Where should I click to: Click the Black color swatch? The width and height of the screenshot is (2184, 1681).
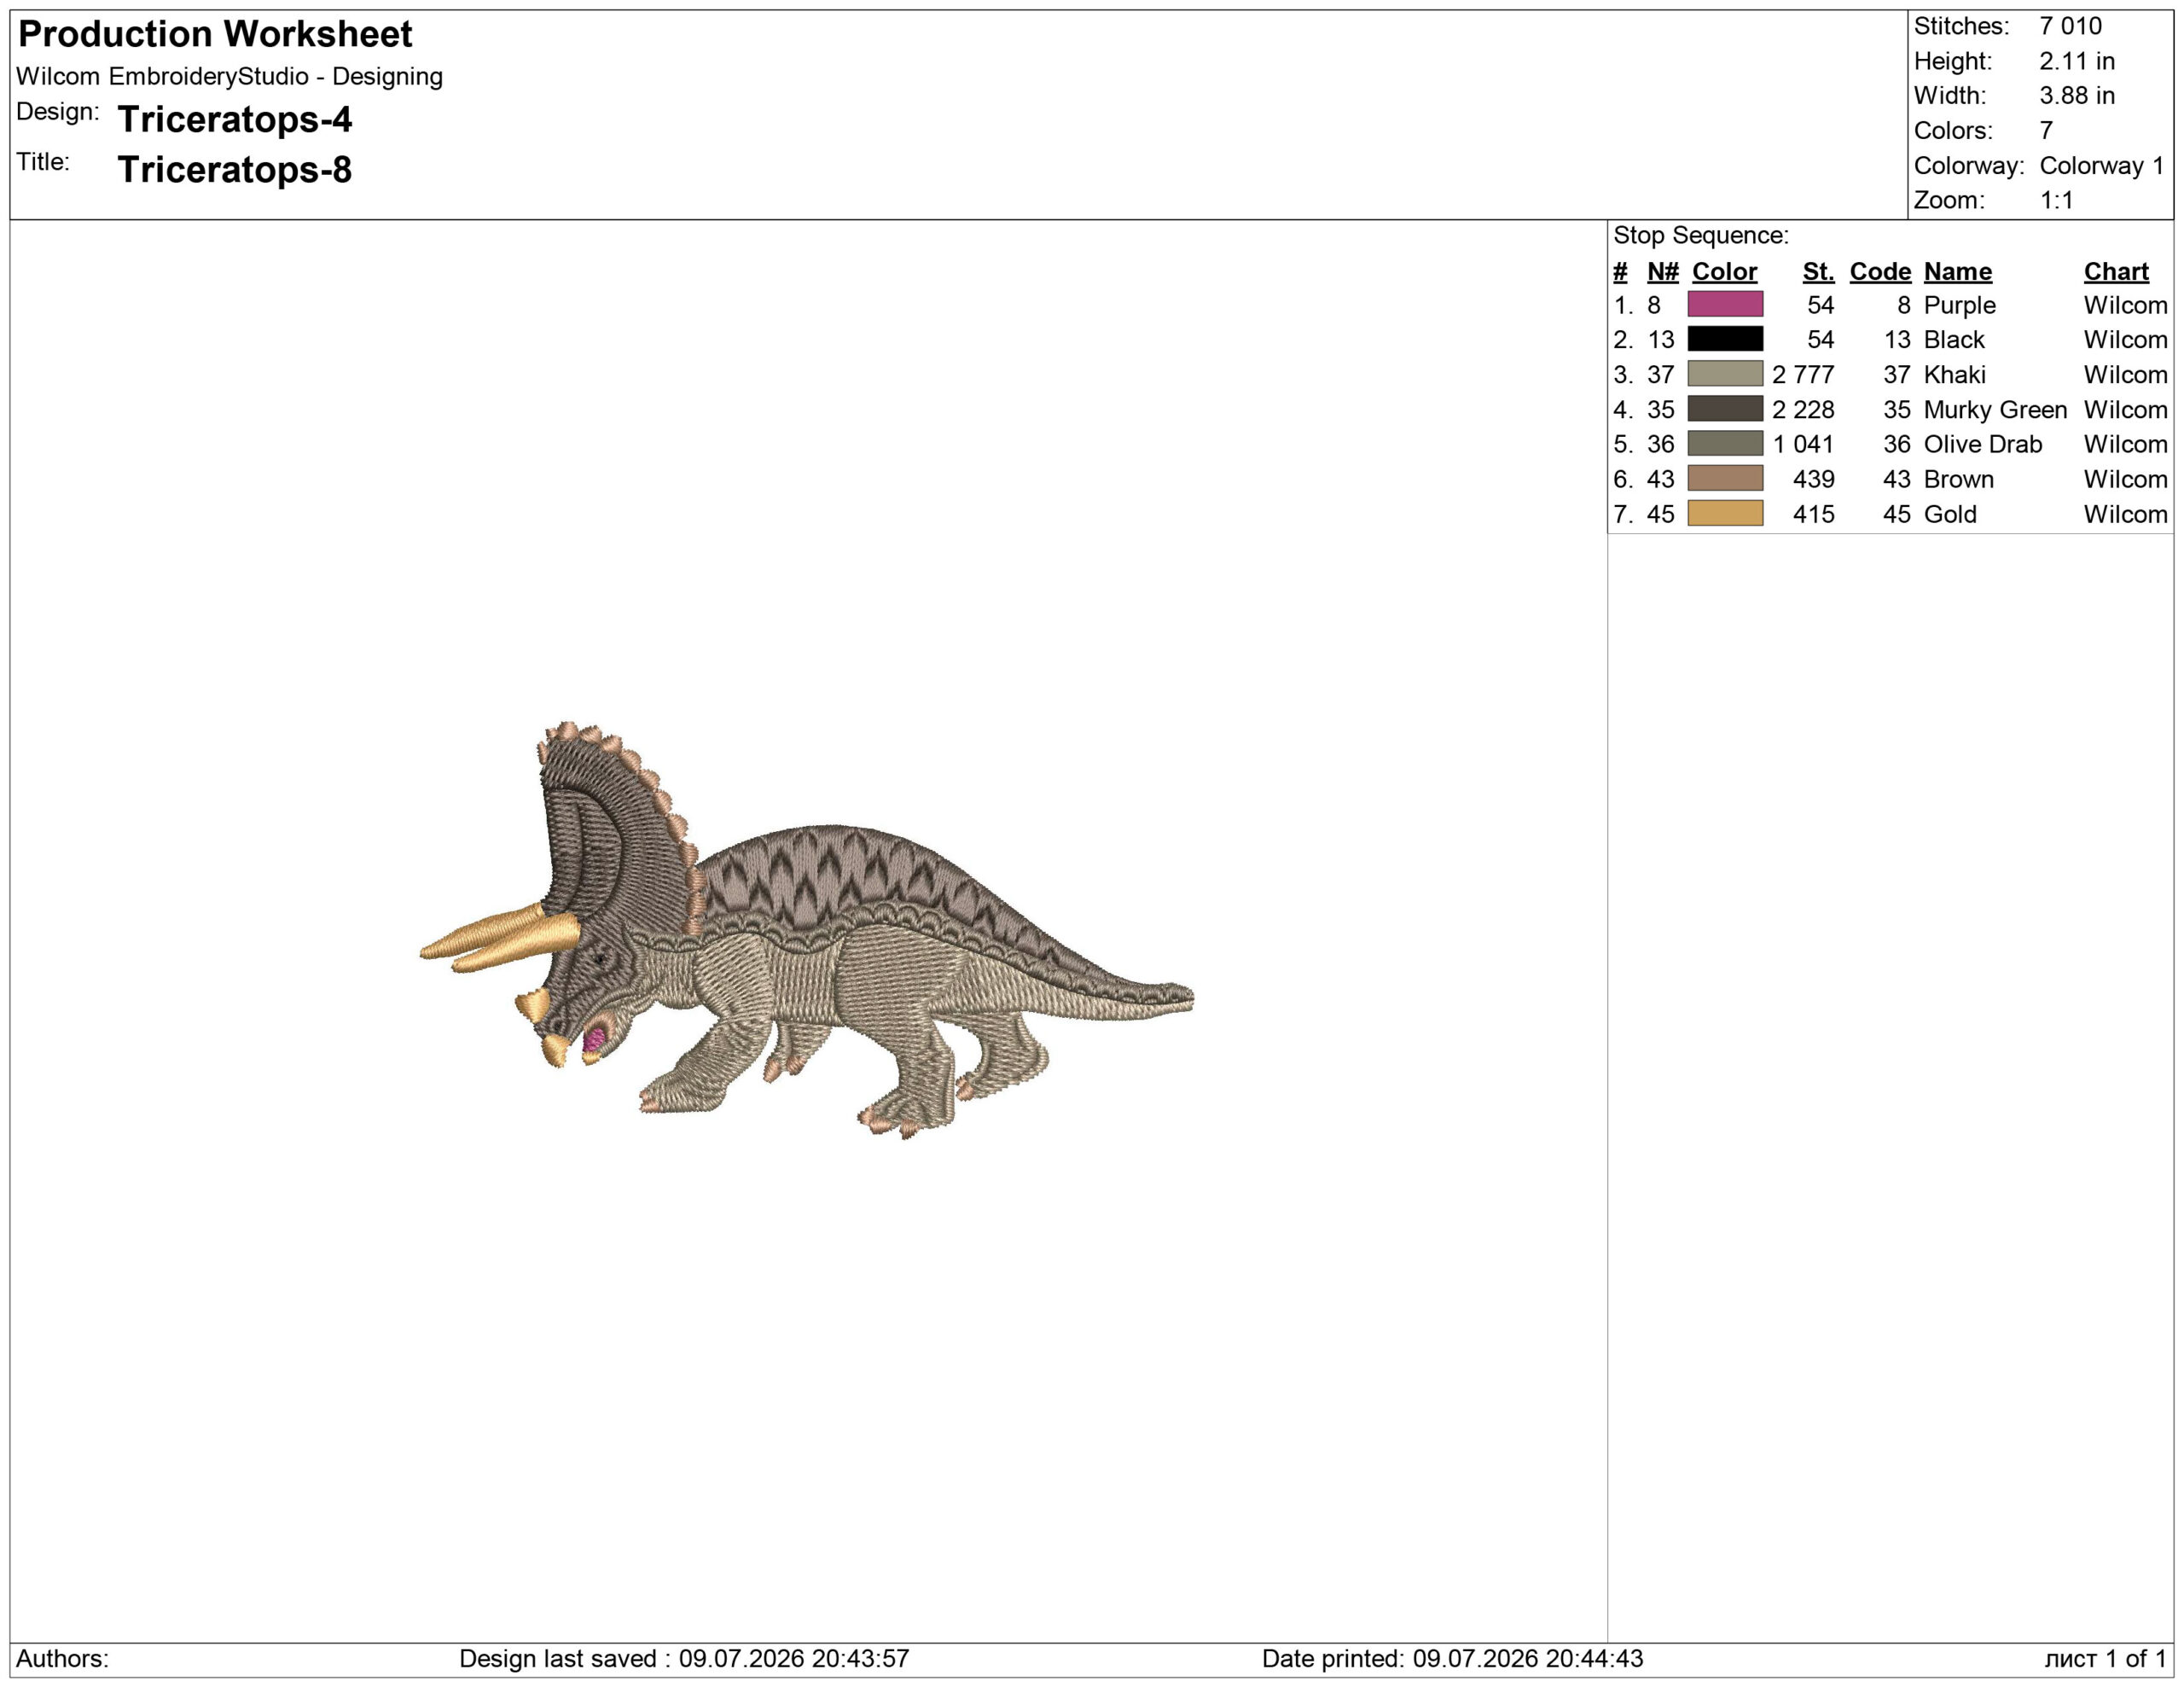[x=1725, y=339]
